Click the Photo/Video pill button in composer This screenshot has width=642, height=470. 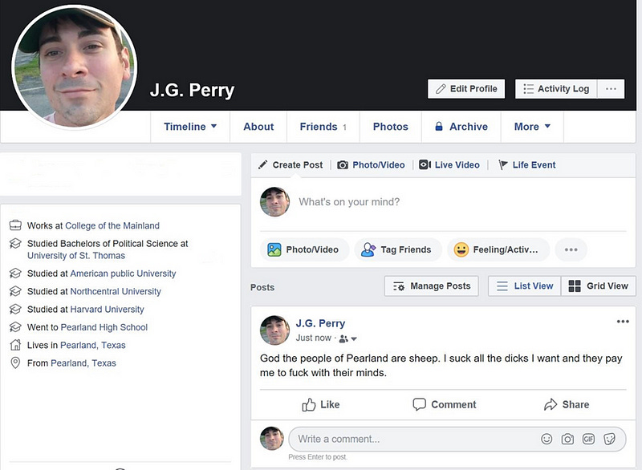point(304,249)
